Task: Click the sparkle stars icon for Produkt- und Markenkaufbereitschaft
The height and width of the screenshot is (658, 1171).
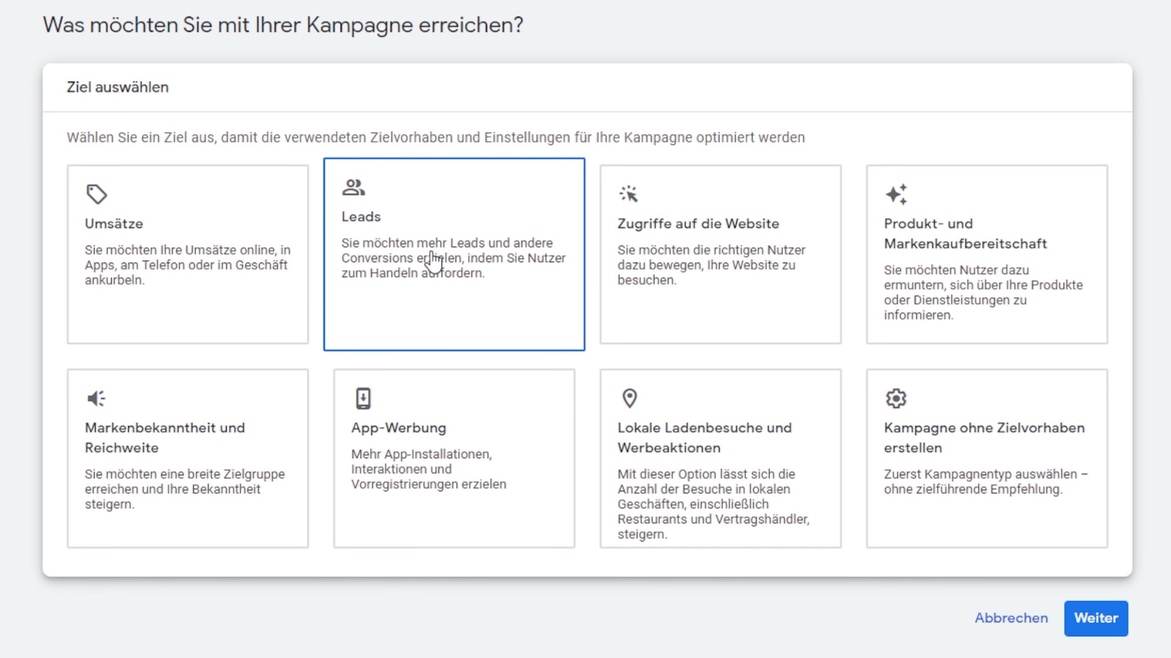Action: 896,194
